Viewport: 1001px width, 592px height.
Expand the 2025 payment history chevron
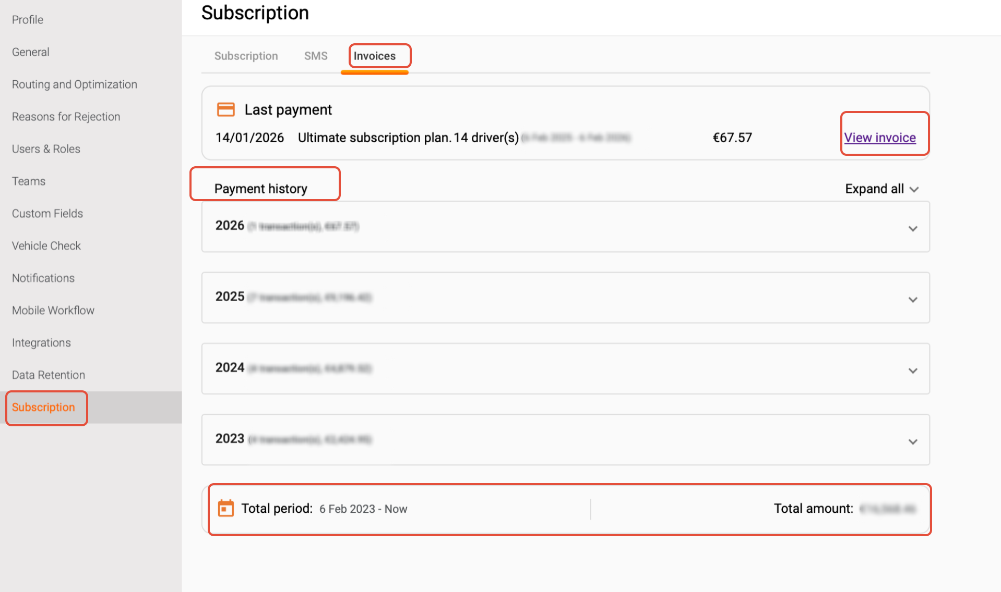912,299
